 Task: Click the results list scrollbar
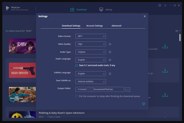click(180, 38)
